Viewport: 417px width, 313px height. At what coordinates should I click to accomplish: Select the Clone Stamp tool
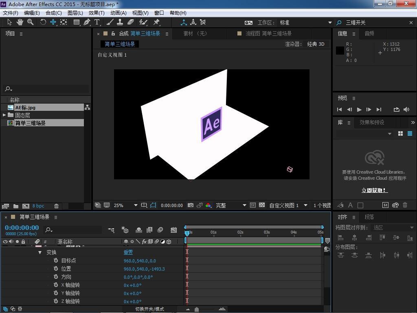coord(120,22)
